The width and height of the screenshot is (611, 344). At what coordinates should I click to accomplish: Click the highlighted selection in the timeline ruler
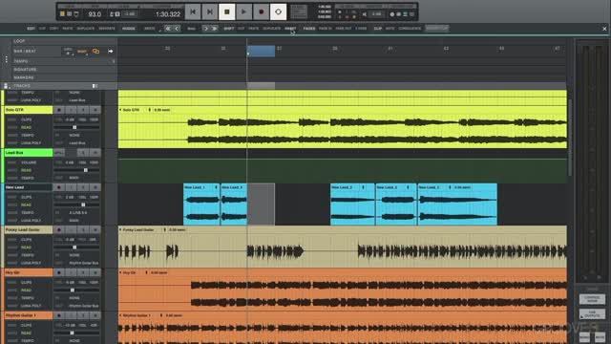261,51
